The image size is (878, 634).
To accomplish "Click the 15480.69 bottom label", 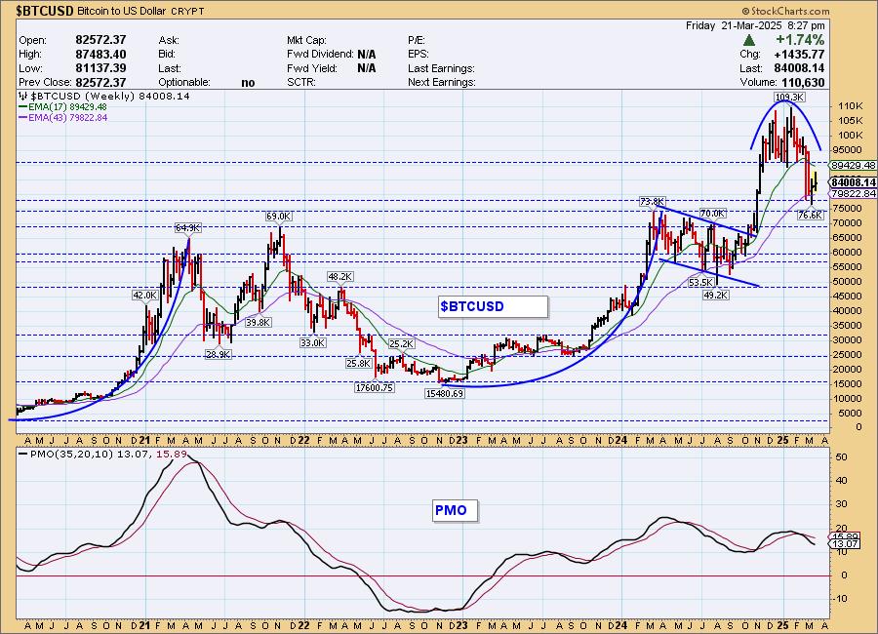I will coord(445,394).
